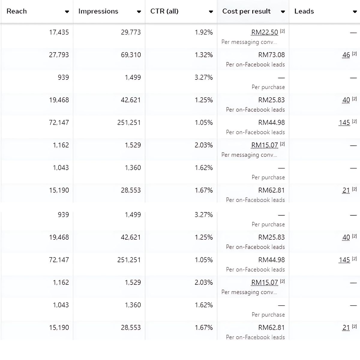Image resolution: width=360 pixels, height=360 pixels.
Task: Expand the Cost per result dropdown arrow
Action: (283, 12)
